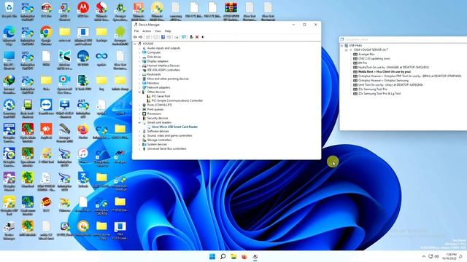Image resolution: width=467 pixels, height=262 pixels.
Task: Click clock and date on taskbar
Action: click(x=449, y=256)
